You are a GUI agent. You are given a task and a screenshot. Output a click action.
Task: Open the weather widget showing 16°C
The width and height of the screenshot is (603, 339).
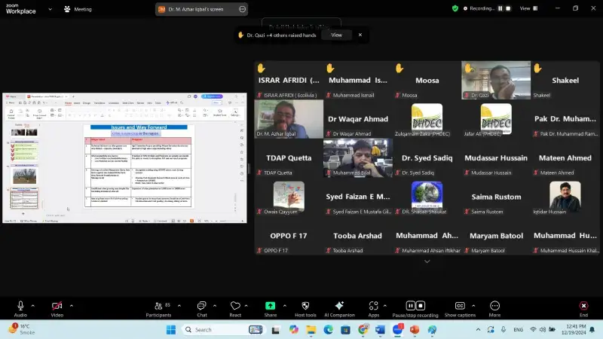[23, 329]
